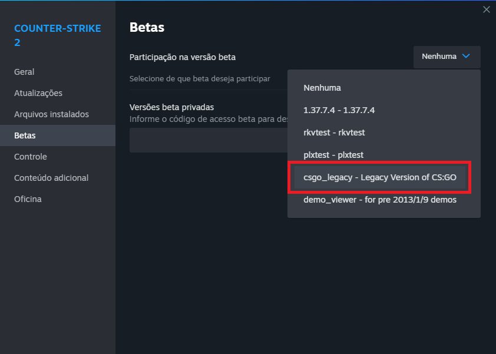Select the rkvtest beta branch

coord(330,133)
